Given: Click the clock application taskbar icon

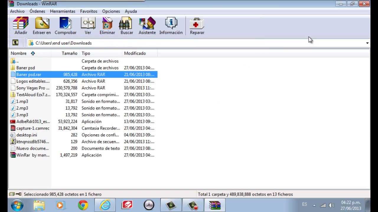Looking at the screenshot, I should click(149, 205).
